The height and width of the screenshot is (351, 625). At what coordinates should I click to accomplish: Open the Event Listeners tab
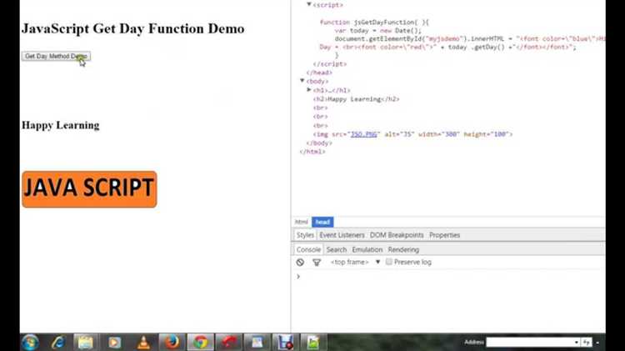(342, 235)
